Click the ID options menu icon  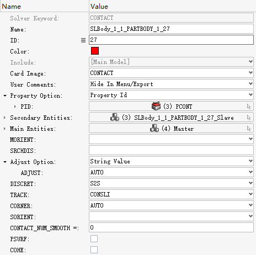83,40
